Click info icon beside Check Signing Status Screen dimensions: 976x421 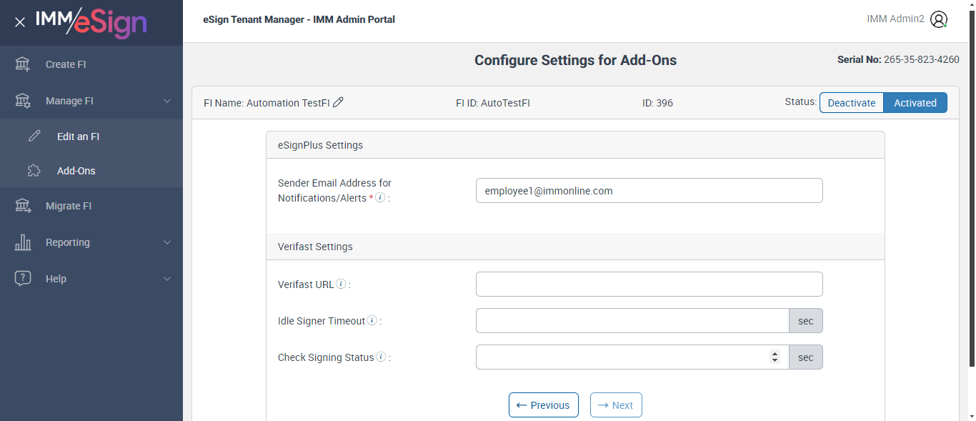click(381, 357)
